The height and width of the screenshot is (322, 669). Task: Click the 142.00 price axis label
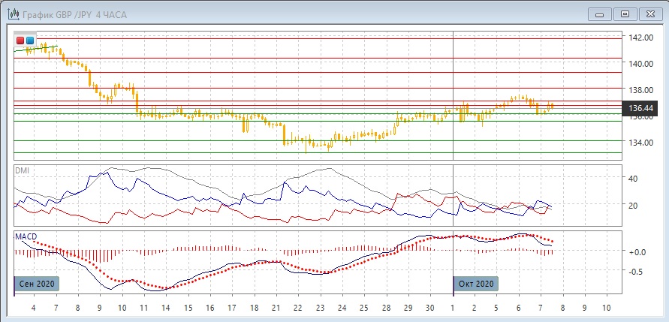coord(640,38)
